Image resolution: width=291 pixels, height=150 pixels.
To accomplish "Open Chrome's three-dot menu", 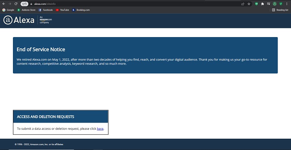I will [x=287, y=4].
